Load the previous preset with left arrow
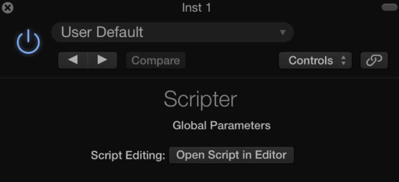Viewport: 399px width, 182px height. [73, 60]
